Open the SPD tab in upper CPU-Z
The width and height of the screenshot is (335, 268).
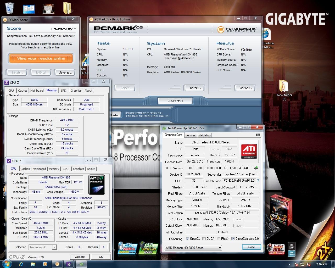coord(64,91)
